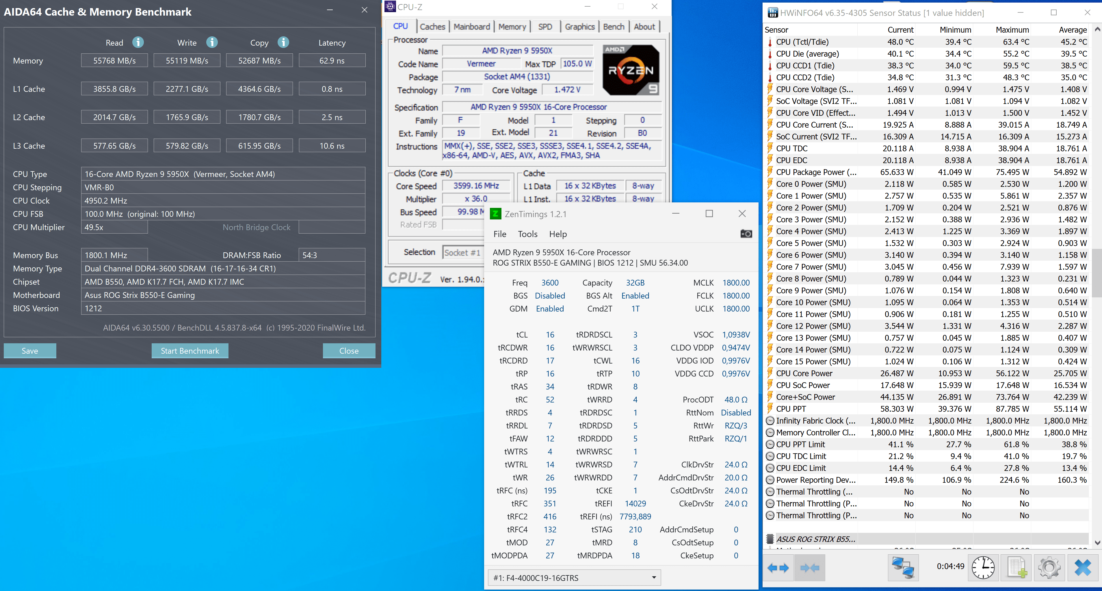The image size is (1102, 591).
Task: Click the Copy info icon in AIDA64
Action: click(x=283, y=42)
